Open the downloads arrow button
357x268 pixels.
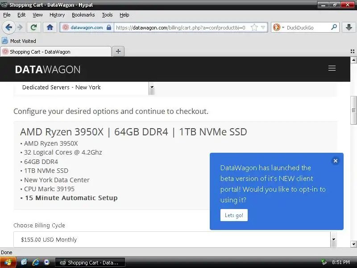pos(349,28)
